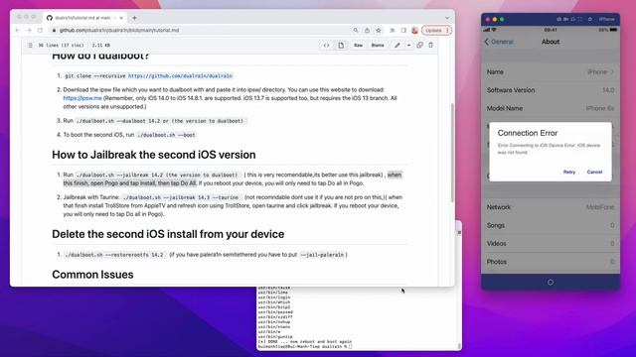Open a new browser tab
Screen dimensions: 636x357
(134, 18)
